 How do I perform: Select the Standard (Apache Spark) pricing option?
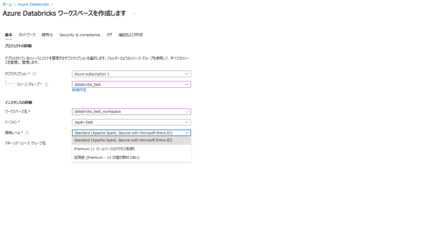tap(123, 140)
